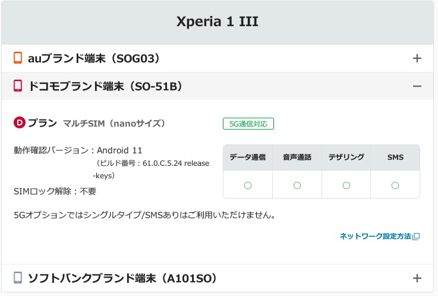Click the gray SoftBank phone icon
The image size is (438, 296).
[x=18, y=278]
